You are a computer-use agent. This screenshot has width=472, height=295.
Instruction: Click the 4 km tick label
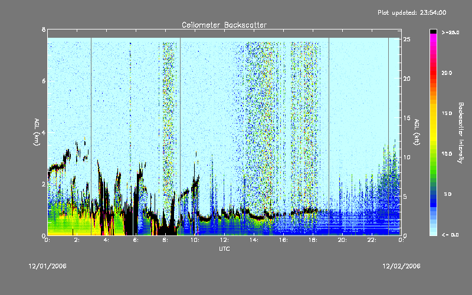[x=44, y=132]
